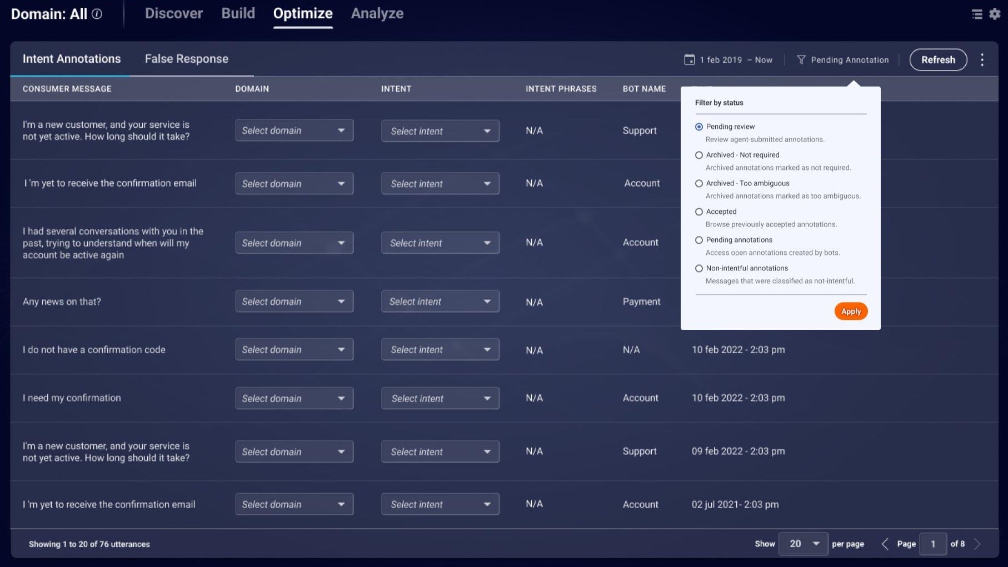Click message 'I do not have a confirmation code'
This screenshot has height=567, width=1008.
click(x=94, y=350)
